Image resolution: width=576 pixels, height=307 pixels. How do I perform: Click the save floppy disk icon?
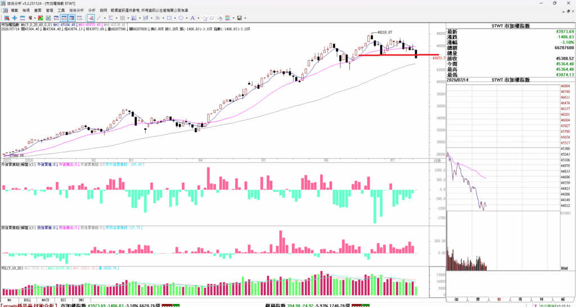(x=240, y=17)
